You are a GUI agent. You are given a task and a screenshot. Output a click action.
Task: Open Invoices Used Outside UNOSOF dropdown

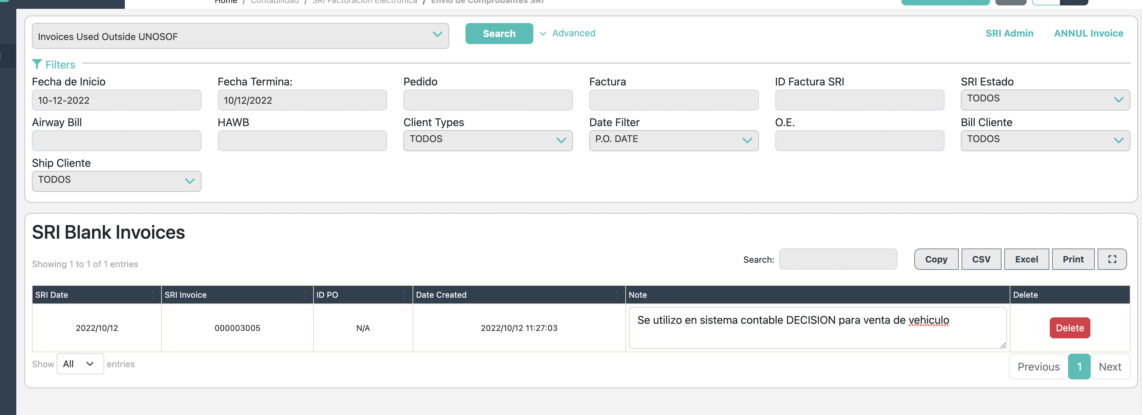point(240,36)
